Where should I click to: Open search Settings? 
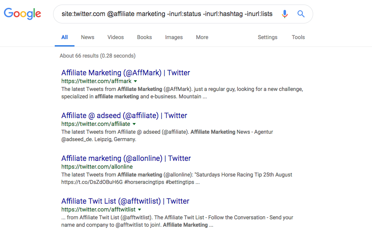[267, 37]
